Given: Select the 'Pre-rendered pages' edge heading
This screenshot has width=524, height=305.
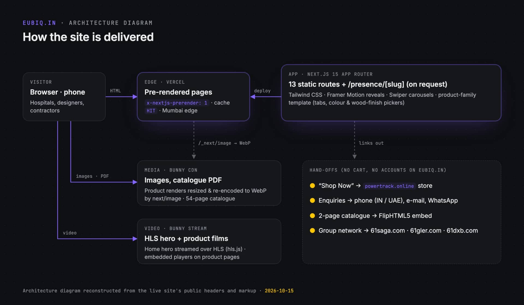Looking at the screenshot, I should (x=178, y=92).
